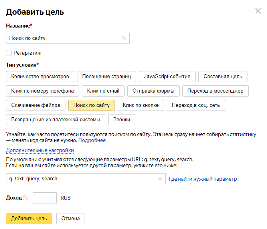This screenshot has width=267, height=229.
Task: Pick the Составная цель option
Action: pyautogui.click(x=223, y=77)
